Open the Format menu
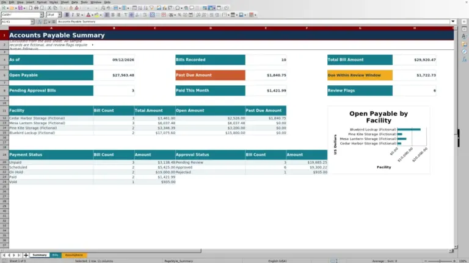This screenshot has width=469, height=263. [42, 2]
